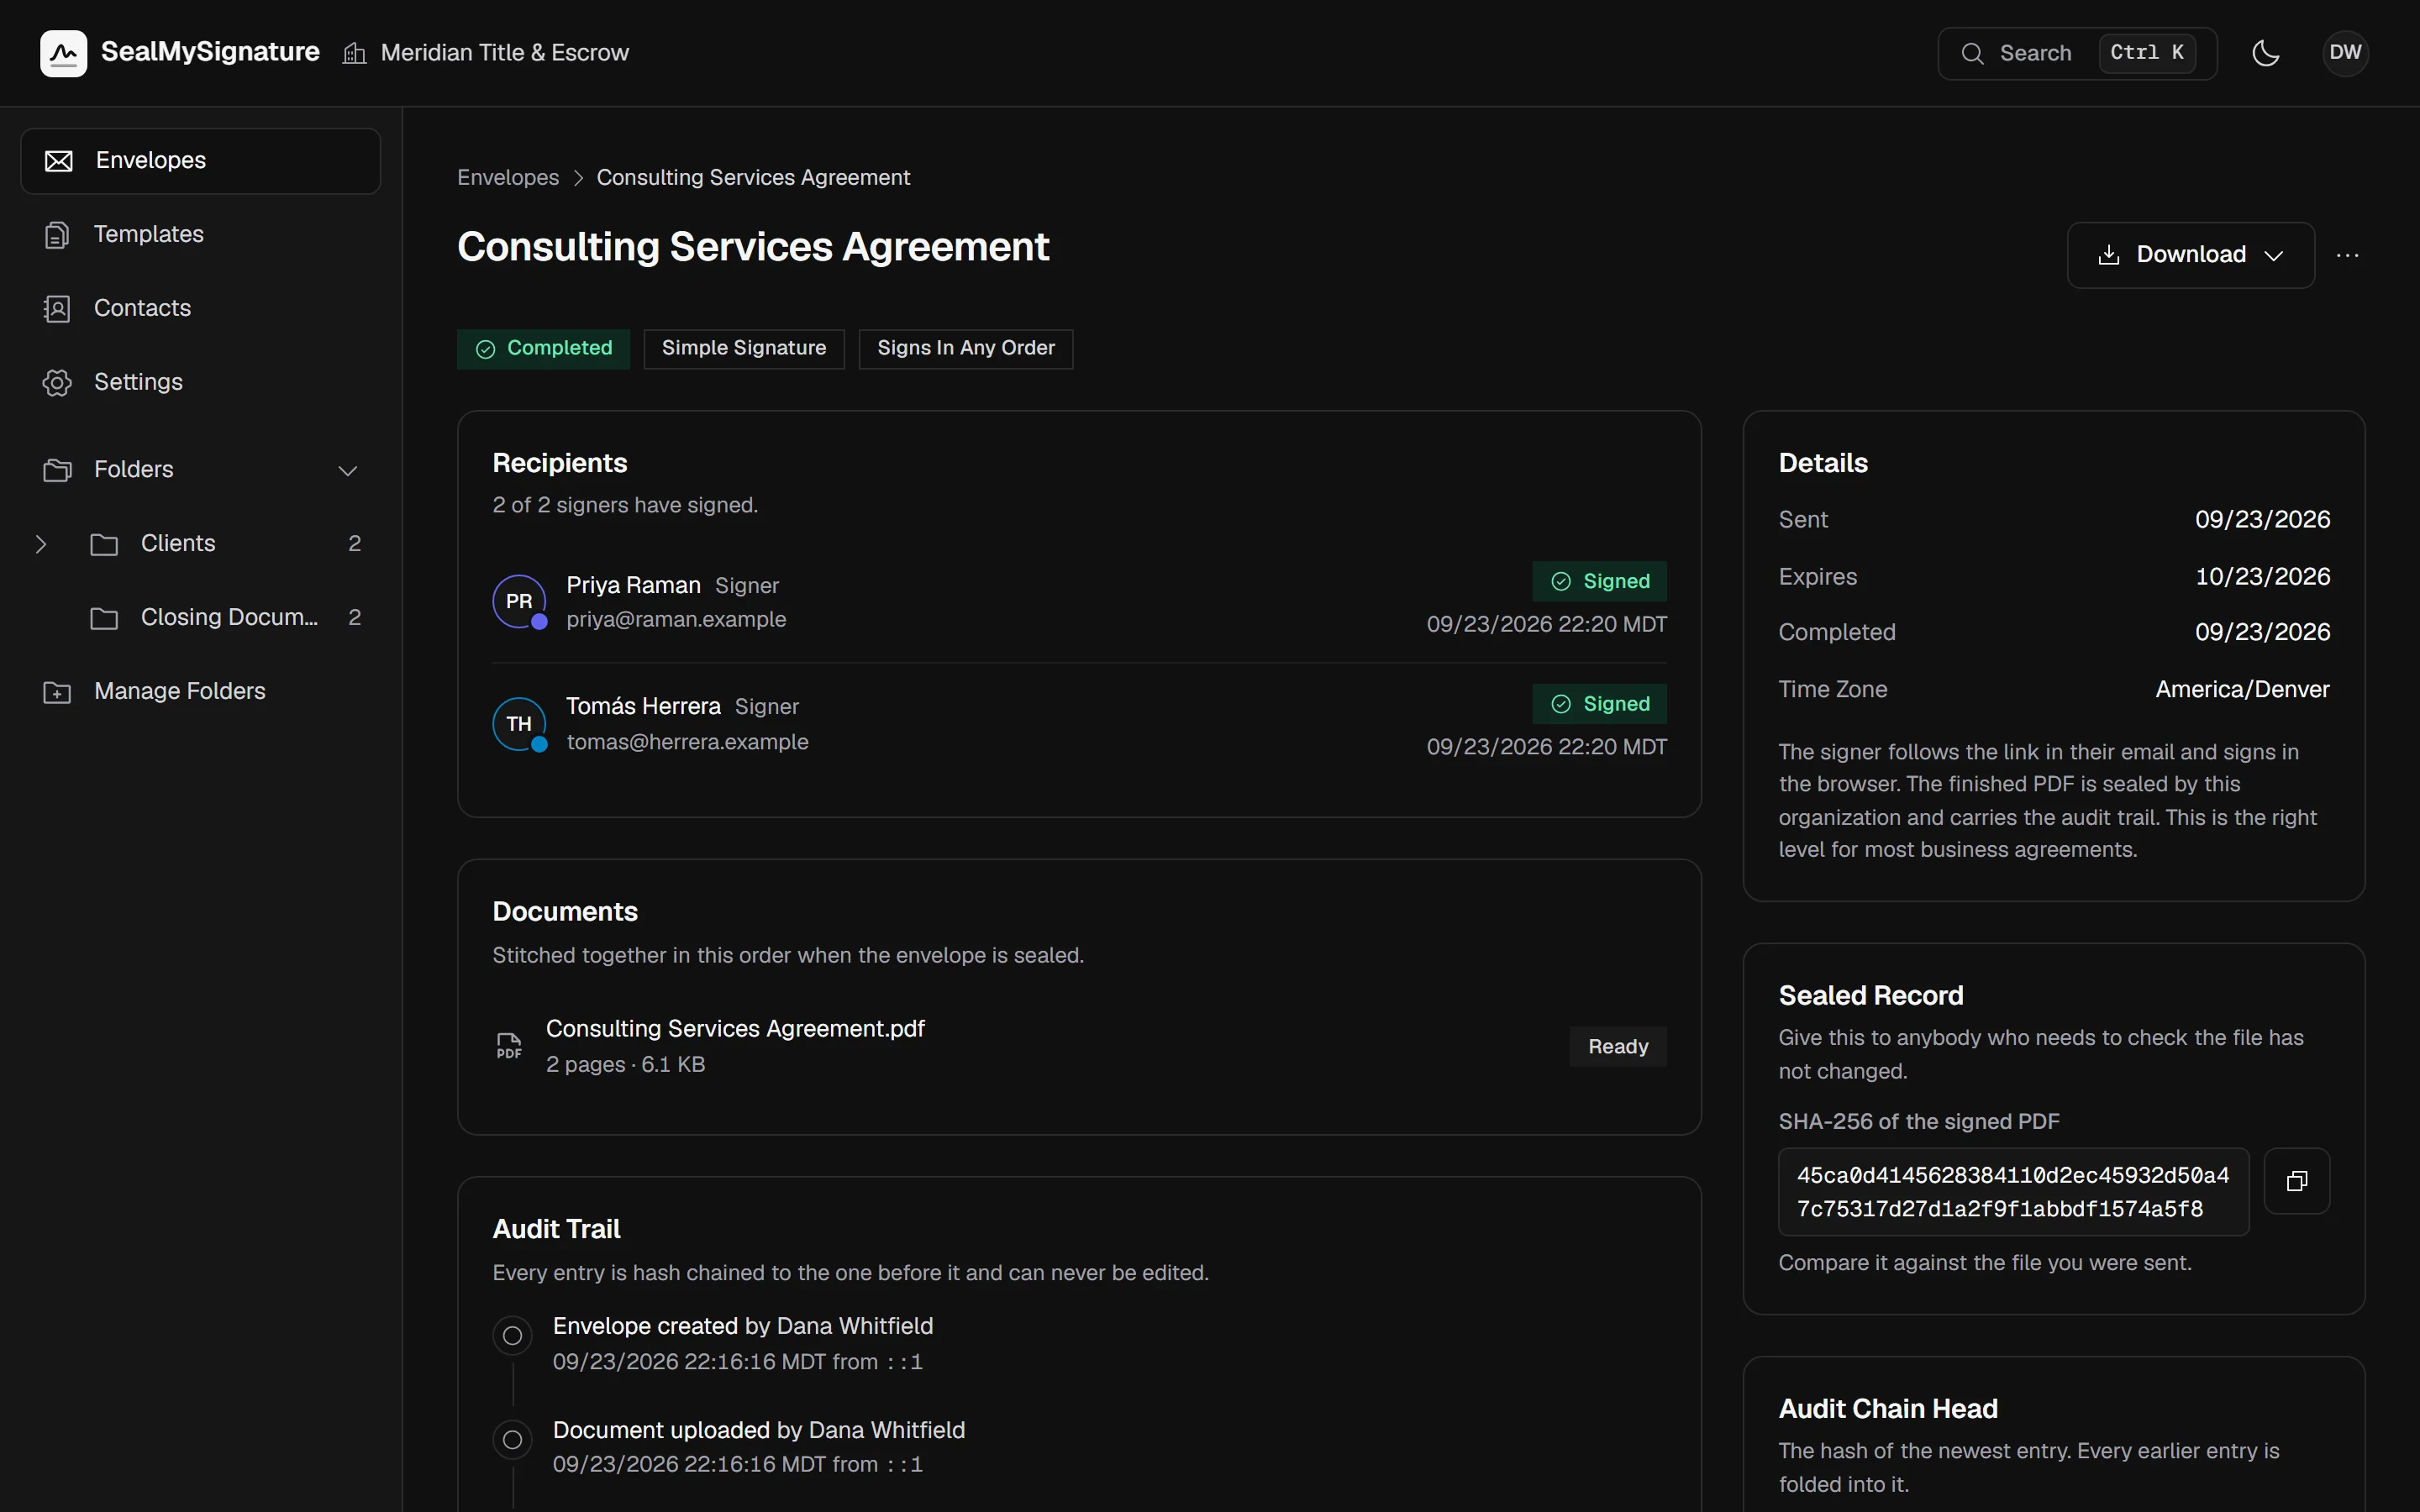Click the SHA-256 hash value box

click(x=2013, y=1192)
